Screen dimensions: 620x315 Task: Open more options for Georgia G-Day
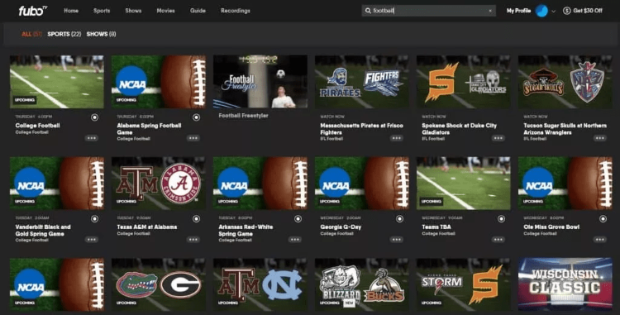396,239
